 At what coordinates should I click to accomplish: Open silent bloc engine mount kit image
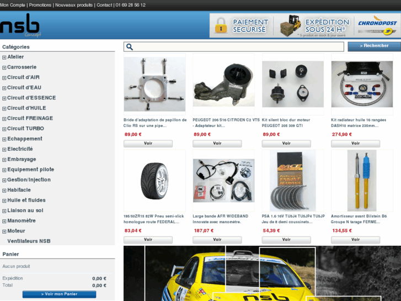[x=293, y=85]
